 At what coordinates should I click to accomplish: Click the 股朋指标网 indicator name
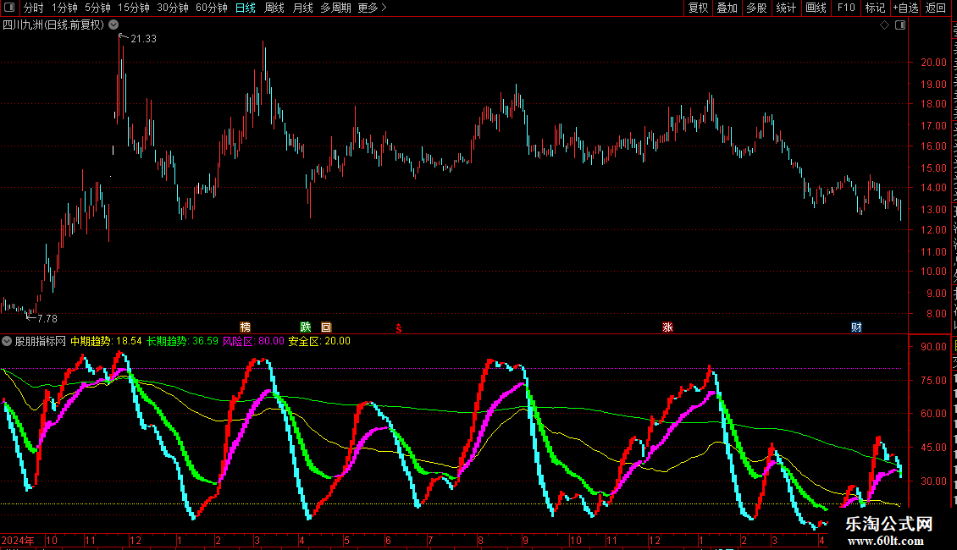41,342
